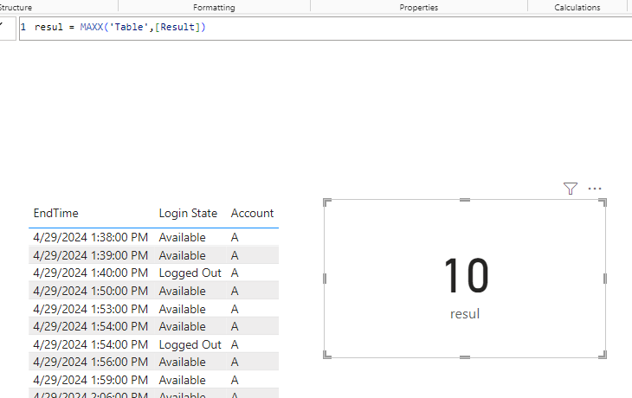632x398 pixels.
Task: Click cell 4/29/2024 1:56:00 PM
Action: tap(91, 362)
